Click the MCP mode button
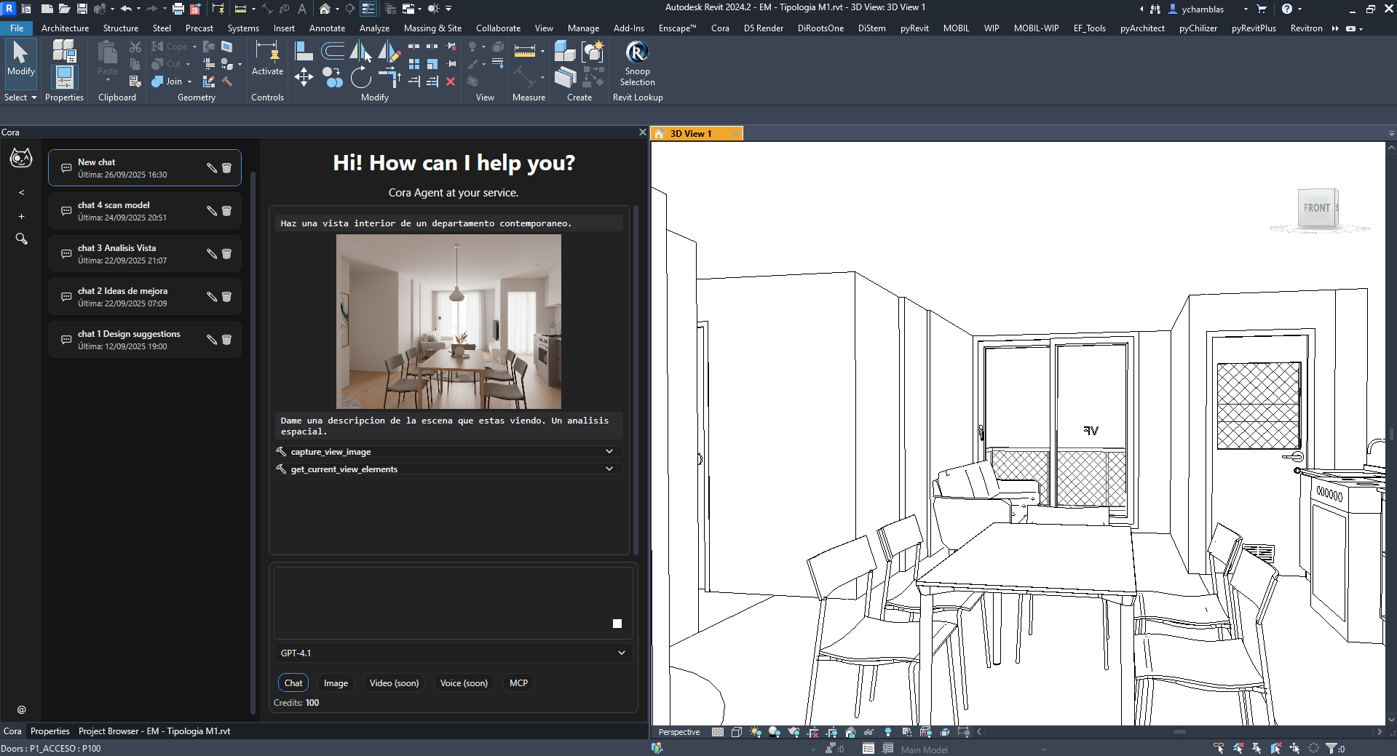The height and width of the screenshot is (756, 1397). tap(518, 683)
